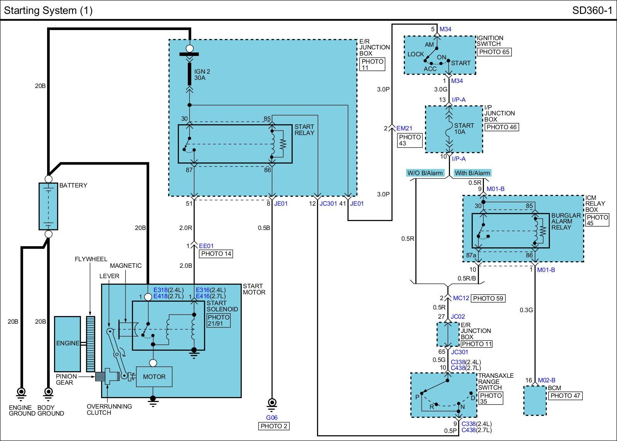The height and width of the screenshot is (441, 617).
Task: Select the With B/Alarm label
Action: [472, 173]
